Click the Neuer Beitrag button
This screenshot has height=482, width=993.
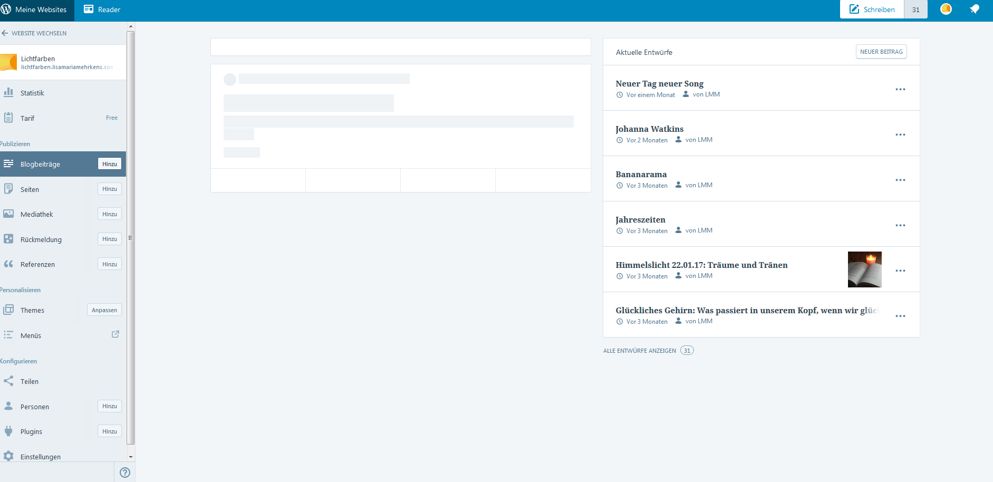[x=881, y=52]
